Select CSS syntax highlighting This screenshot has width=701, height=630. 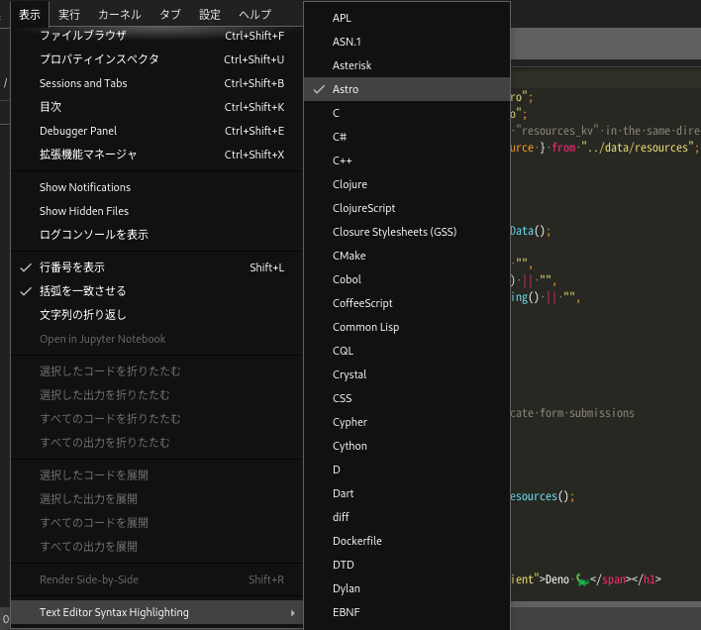(343, 398)
